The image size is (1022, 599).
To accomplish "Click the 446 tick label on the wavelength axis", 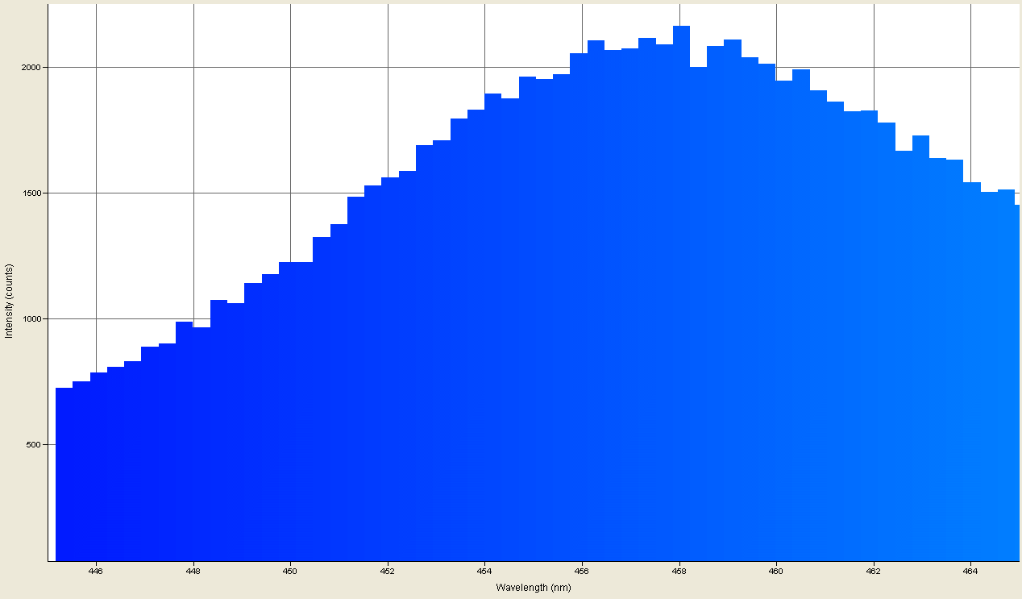I will point(96,572).
